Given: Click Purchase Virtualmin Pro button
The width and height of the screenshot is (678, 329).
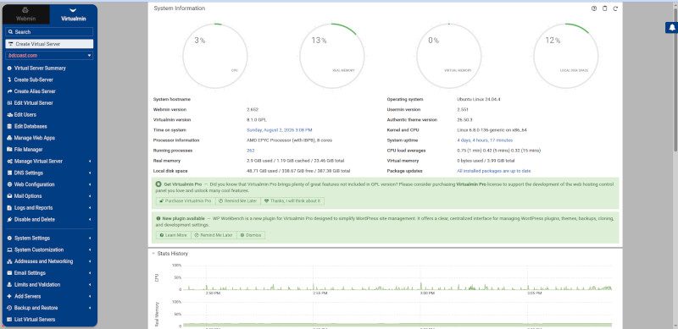Looking at the screenshot, I should tap(185, 201).
